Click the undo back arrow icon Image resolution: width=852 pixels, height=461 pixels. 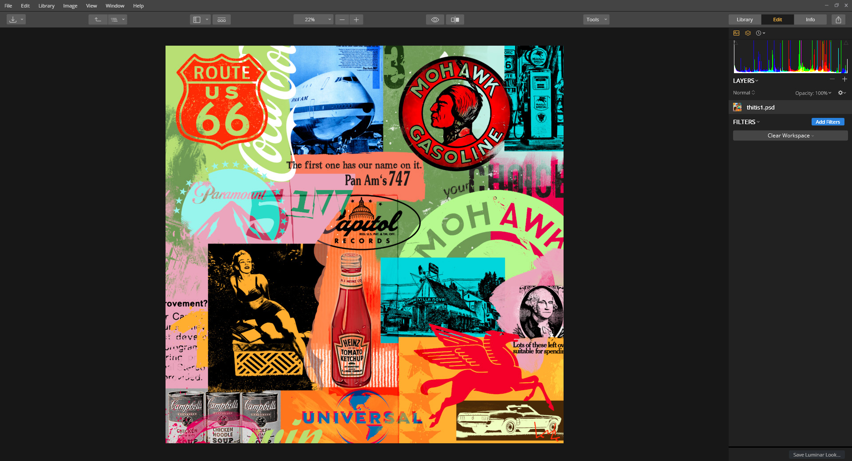tap(98, 20)
